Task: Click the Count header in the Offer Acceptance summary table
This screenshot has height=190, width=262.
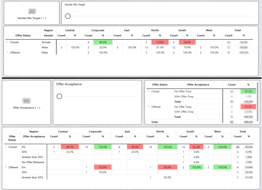Action: point(232,85)
